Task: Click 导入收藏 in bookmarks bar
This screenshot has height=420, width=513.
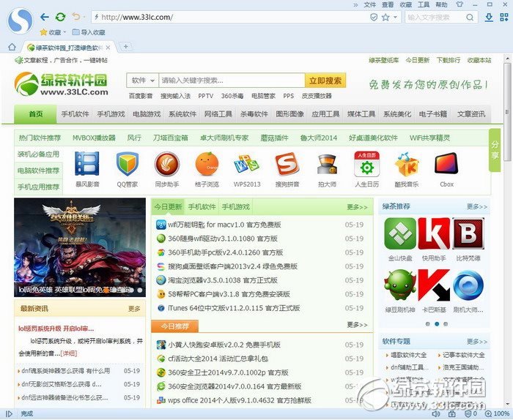Action: pos(89,32)
